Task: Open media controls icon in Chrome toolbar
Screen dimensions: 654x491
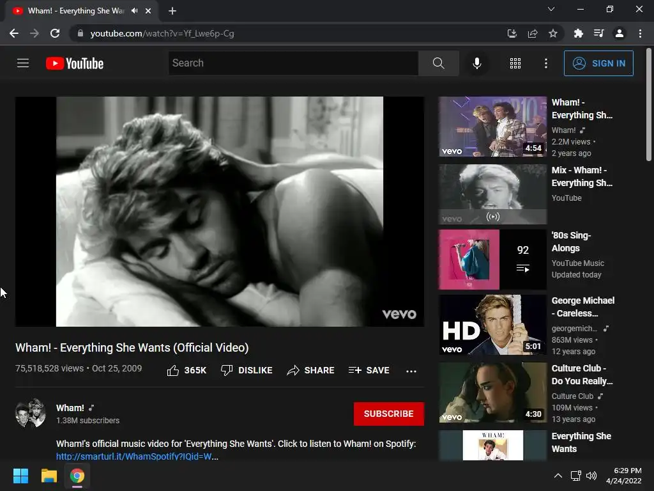Action: point(598,33)
